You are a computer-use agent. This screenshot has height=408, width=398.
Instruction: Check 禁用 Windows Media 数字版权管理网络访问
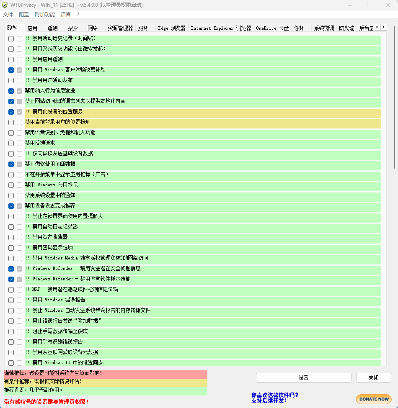point(11,258)
